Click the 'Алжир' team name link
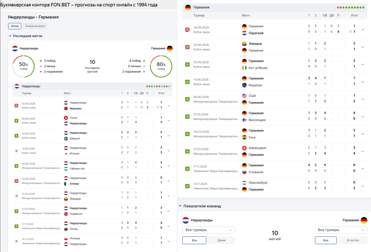The height and width of the screenshot is (252, 371). pos(74,184)
